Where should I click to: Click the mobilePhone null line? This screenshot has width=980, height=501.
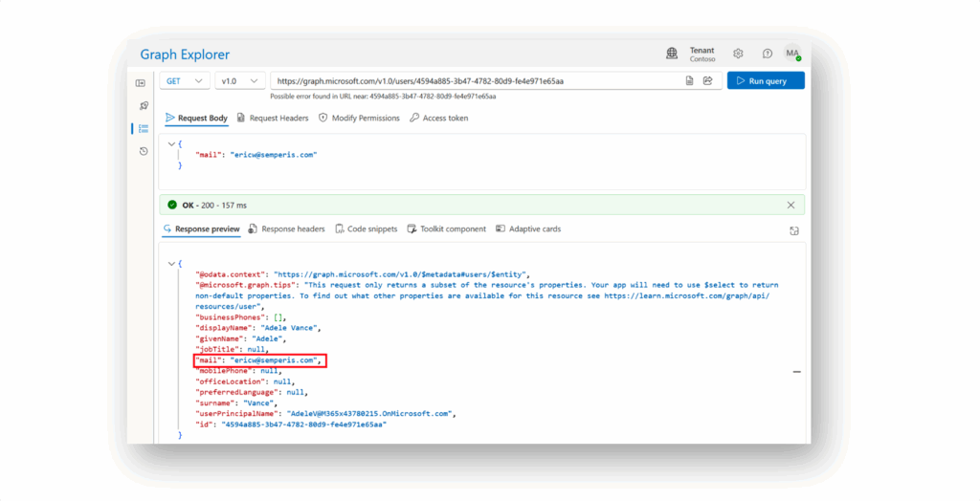coord(238,371)
